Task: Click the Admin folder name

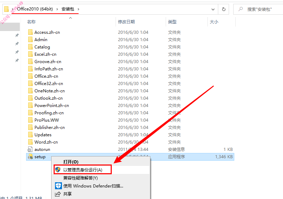Action: (x=41, y=40)
